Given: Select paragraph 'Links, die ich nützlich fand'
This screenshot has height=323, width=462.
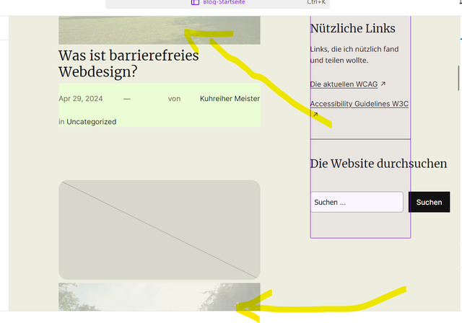Looking at the screenshot, I should click(x=354, y=55).
